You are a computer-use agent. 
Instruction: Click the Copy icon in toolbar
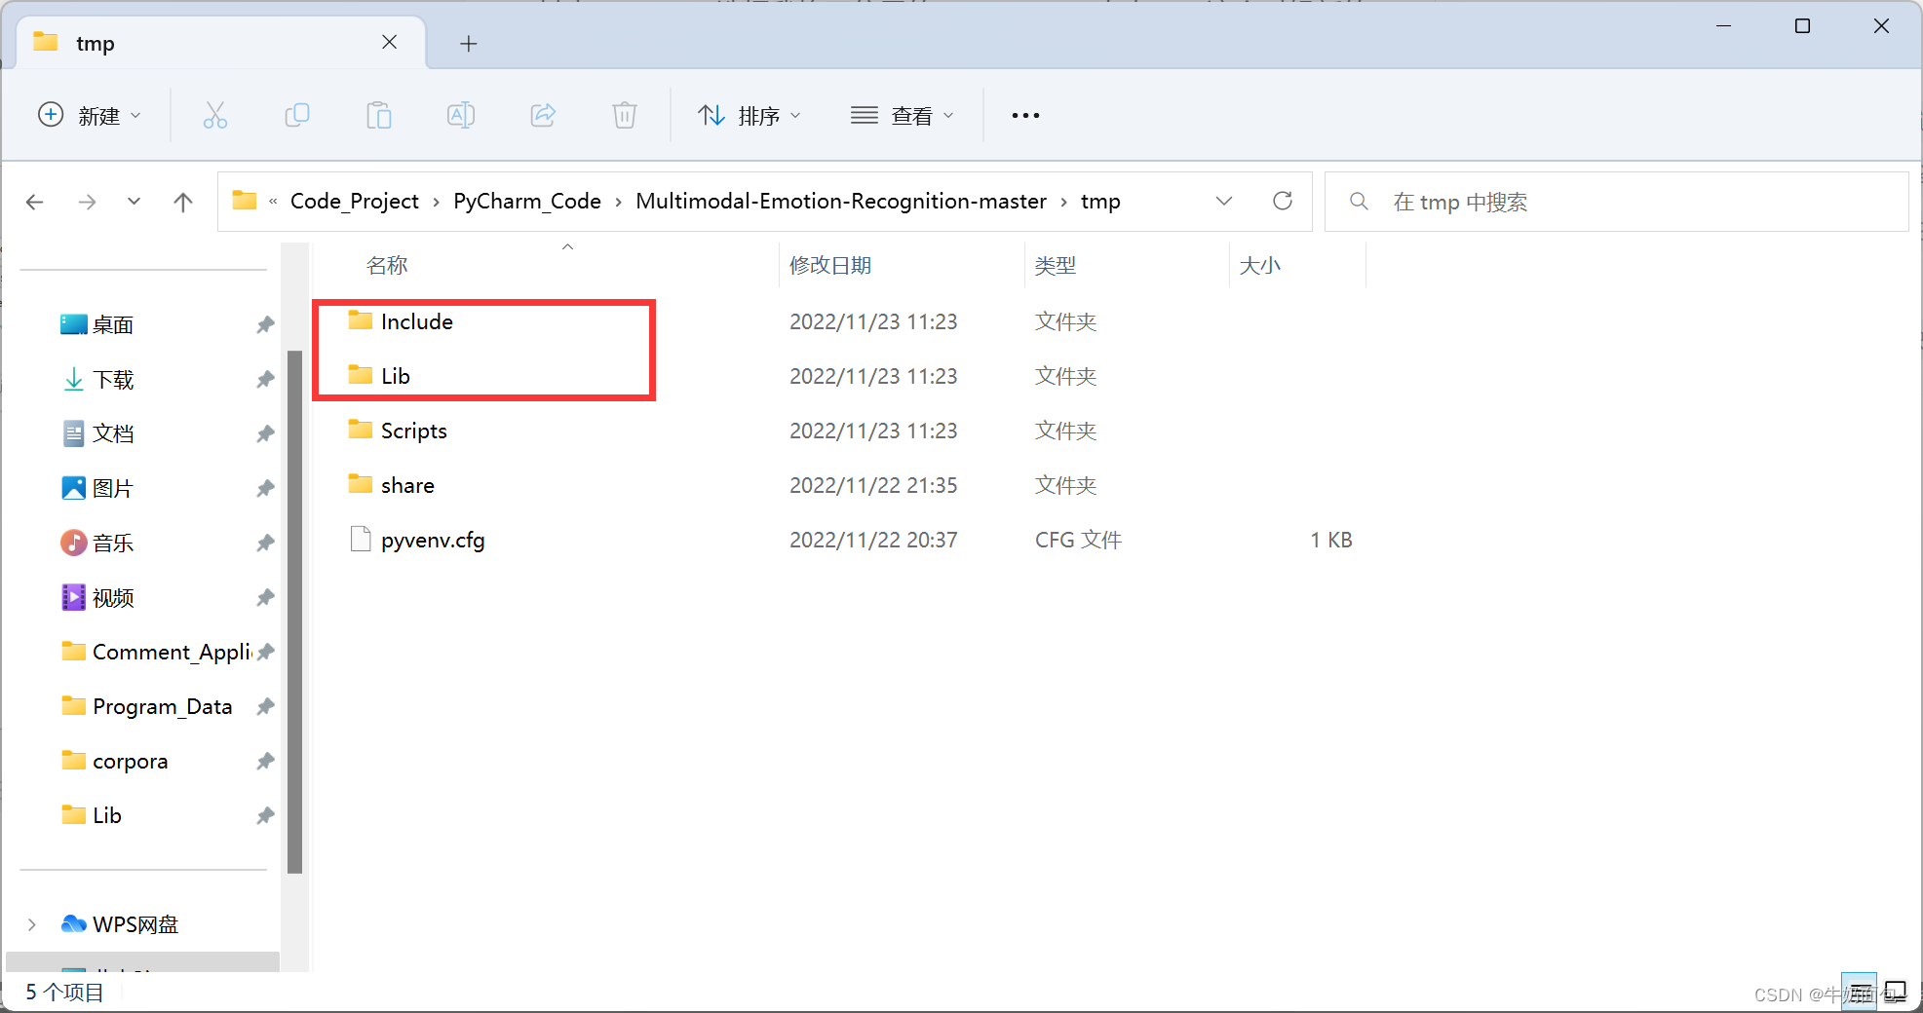pyautogui.click(x=297, y=115)
